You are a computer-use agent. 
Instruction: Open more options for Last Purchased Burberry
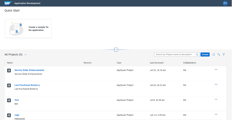pyautogui.click(x=216, y=84)
